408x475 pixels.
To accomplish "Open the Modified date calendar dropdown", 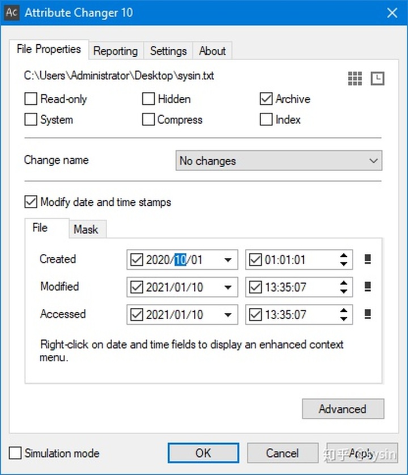I will (228, 287).
